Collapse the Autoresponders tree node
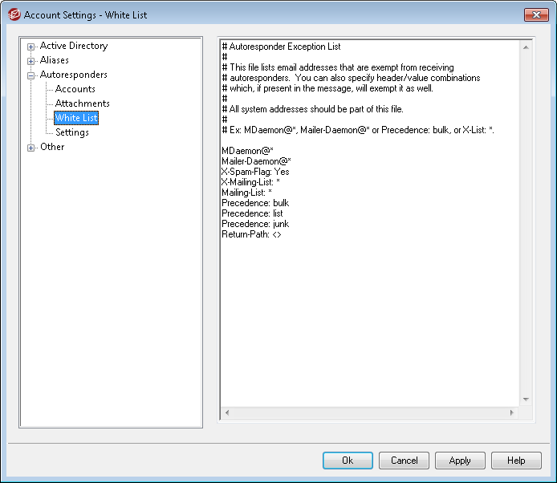557x483 pixels. click(31, 75)
